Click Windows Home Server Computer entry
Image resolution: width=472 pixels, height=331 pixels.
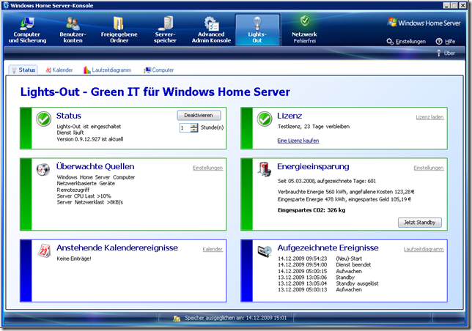pos(96,177)
